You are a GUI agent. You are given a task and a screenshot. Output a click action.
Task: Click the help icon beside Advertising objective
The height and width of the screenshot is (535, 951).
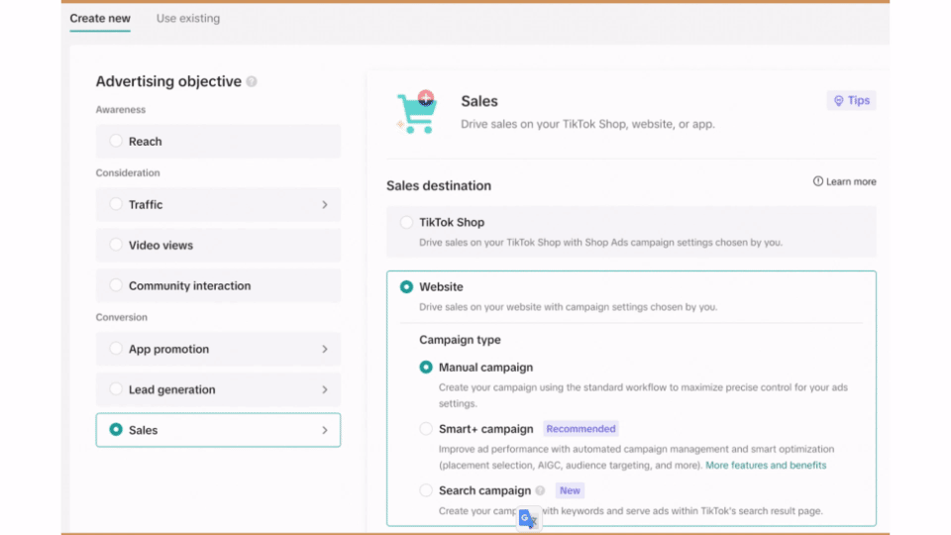click(252, 82)
